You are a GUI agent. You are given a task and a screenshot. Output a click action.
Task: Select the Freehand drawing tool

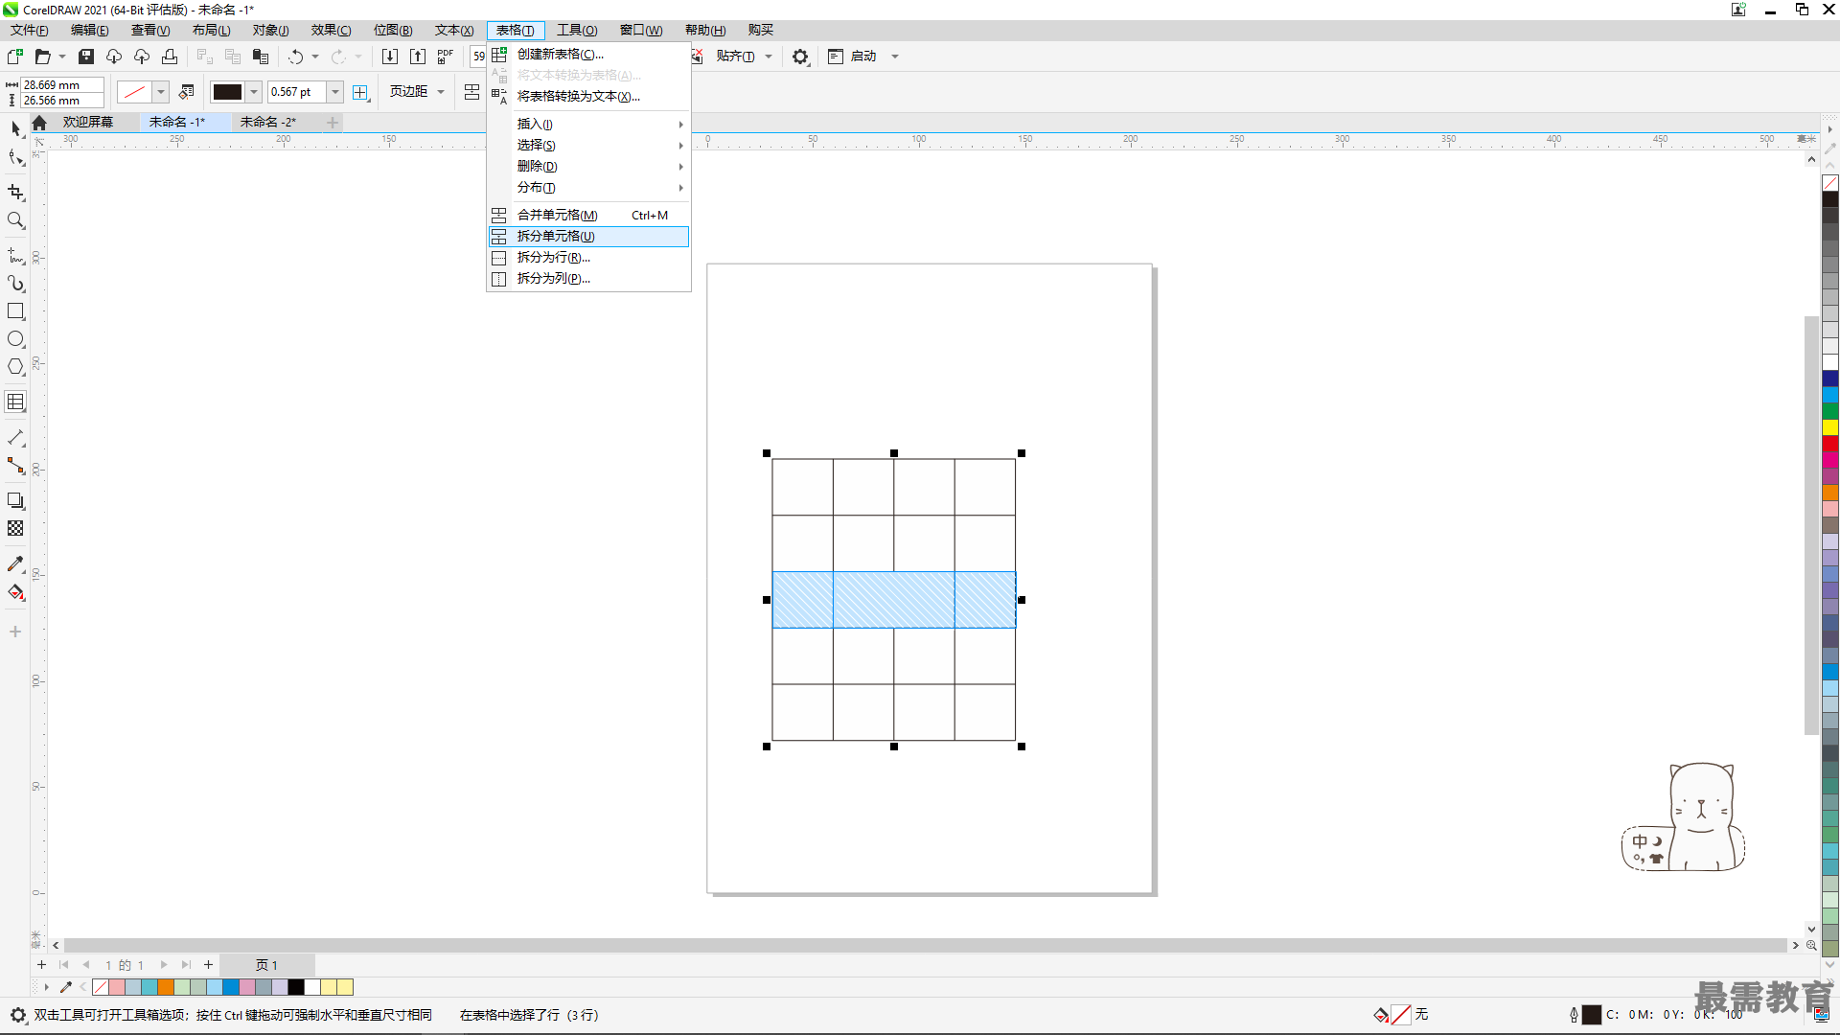[15, 256]
